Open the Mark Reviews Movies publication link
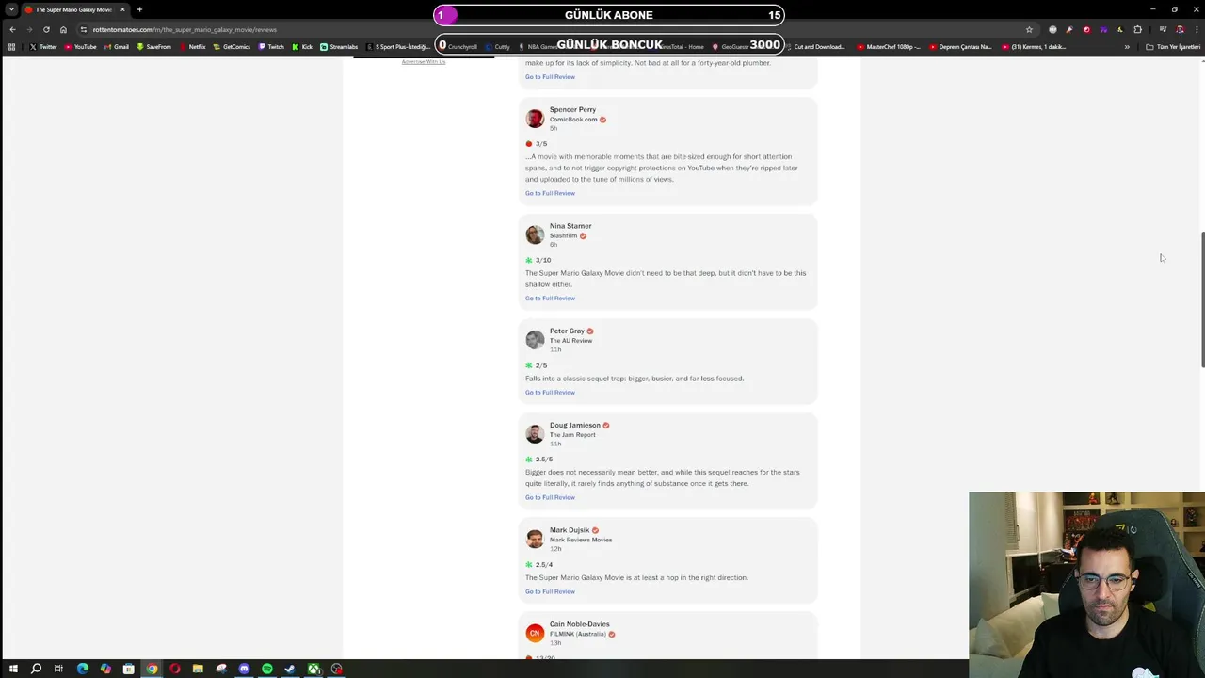 pos(581,540)
